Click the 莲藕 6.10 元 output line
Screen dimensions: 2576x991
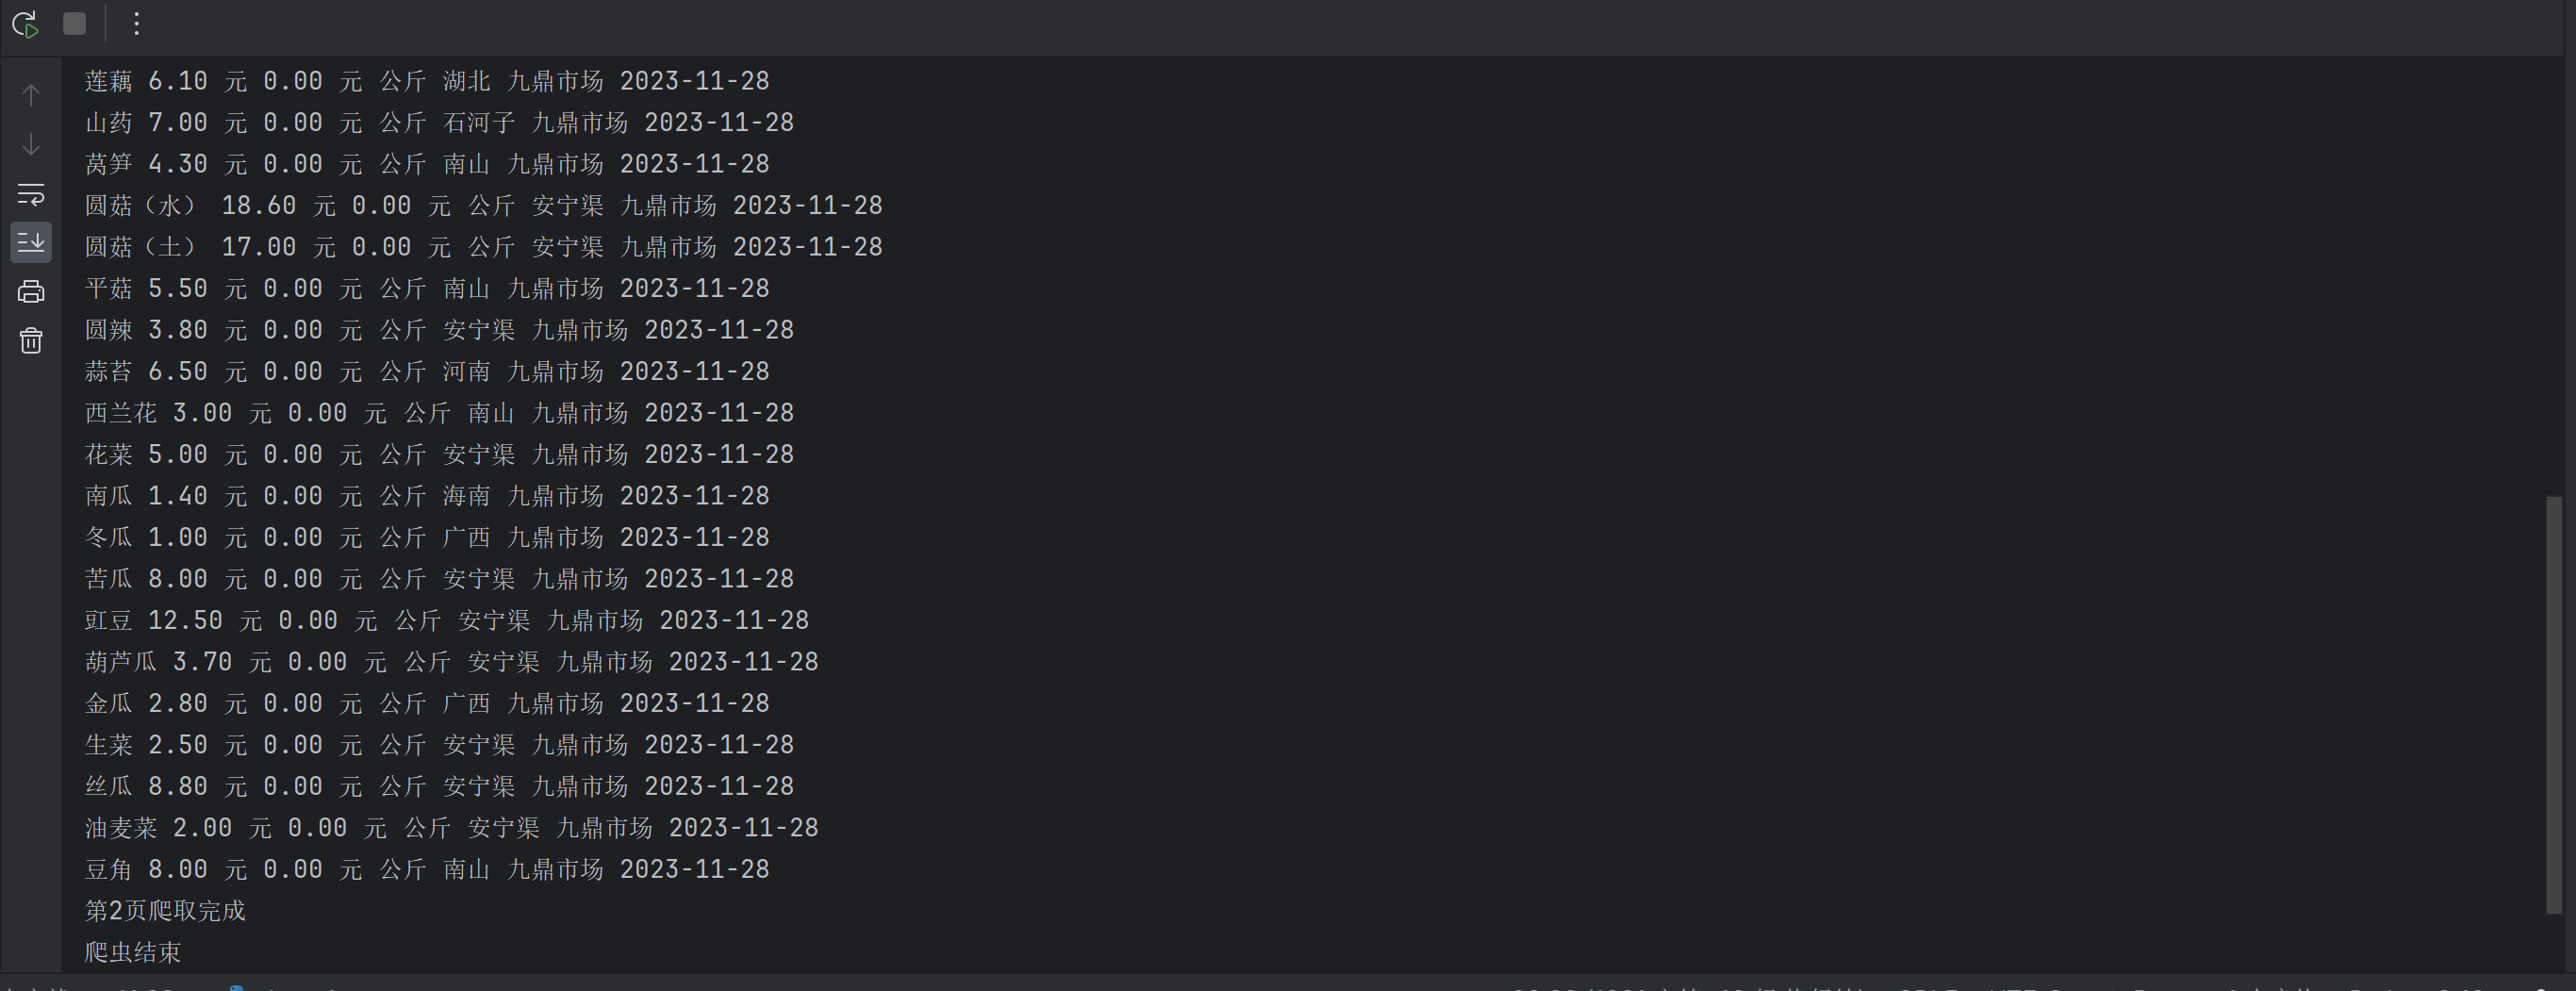click(427, 81)
